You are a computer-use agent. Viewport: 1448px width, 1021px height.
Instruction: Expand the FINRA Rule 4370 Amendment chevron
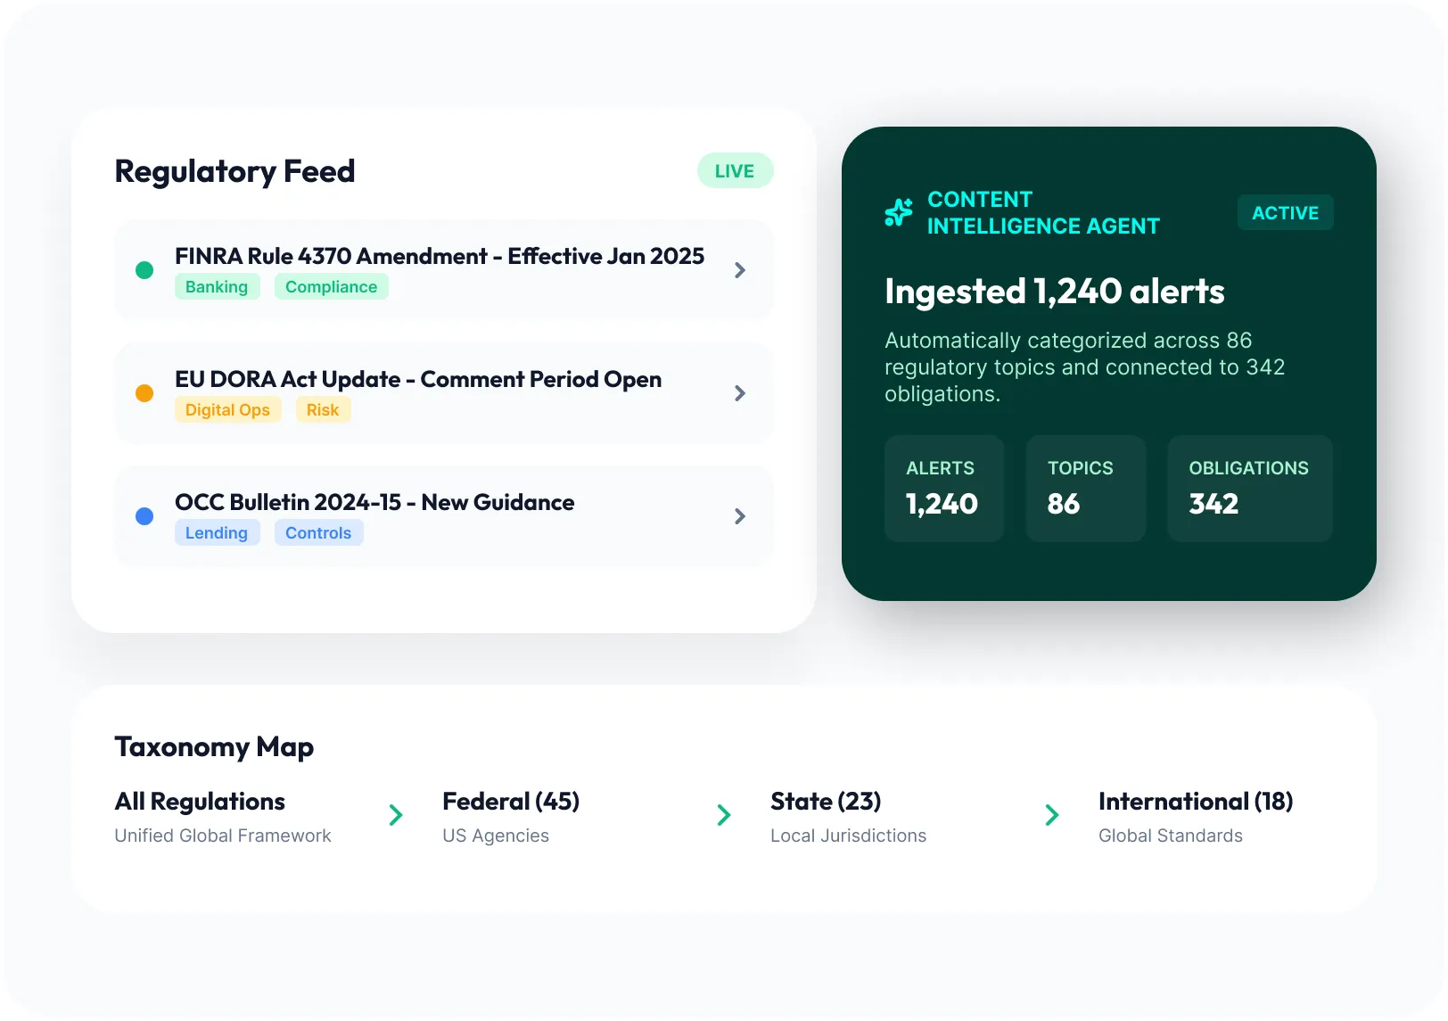(740, 270)
